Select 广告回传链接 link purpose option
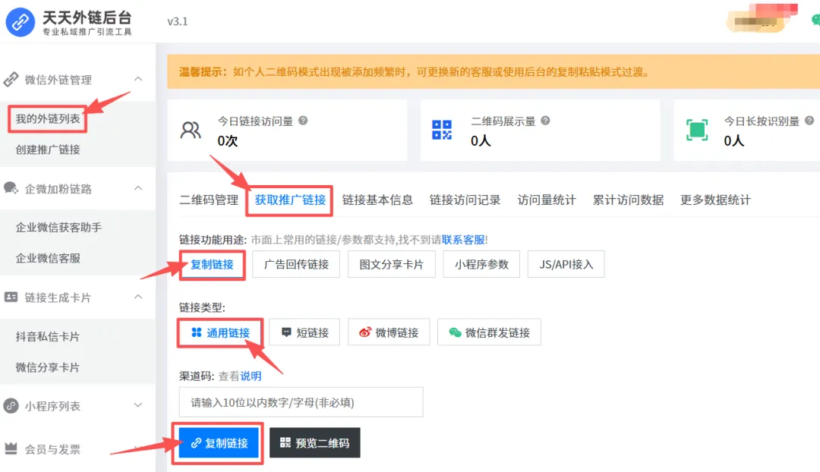Screen dimensions: 820x472 click(296, 265)
